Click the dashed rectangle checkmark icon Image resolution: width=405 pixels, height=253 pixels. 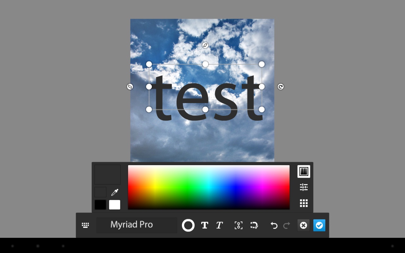point(254,225)
